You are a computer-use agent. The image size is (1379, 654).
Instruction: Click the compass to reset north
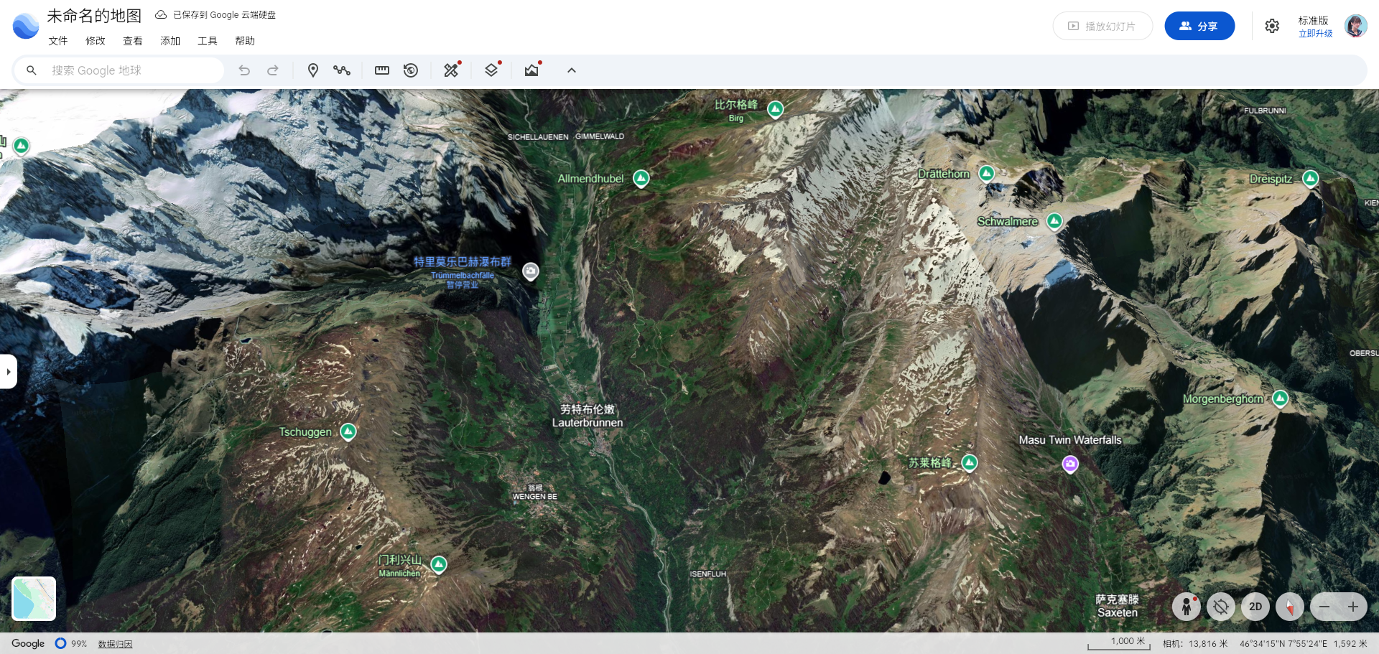1289,607
